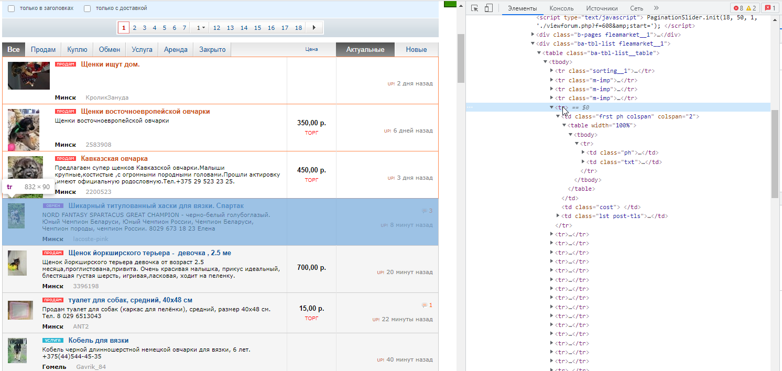Image resolution: width=782 pixels, height=371 pixels.
Task: Select the Все listings tab
Action: click(x=14, y=49)
